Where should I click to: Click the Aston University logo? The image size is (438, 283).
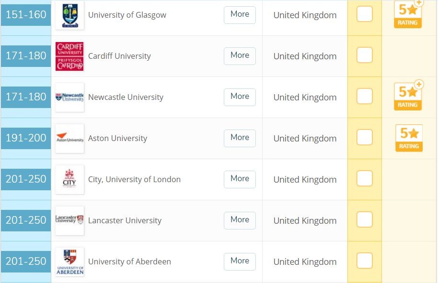click(69, 139)
